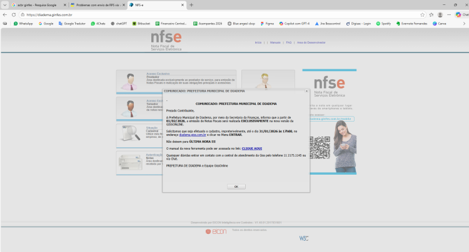469x252 pixels.
Task: View site information padlock icon
Action: (x=23, y=14)
